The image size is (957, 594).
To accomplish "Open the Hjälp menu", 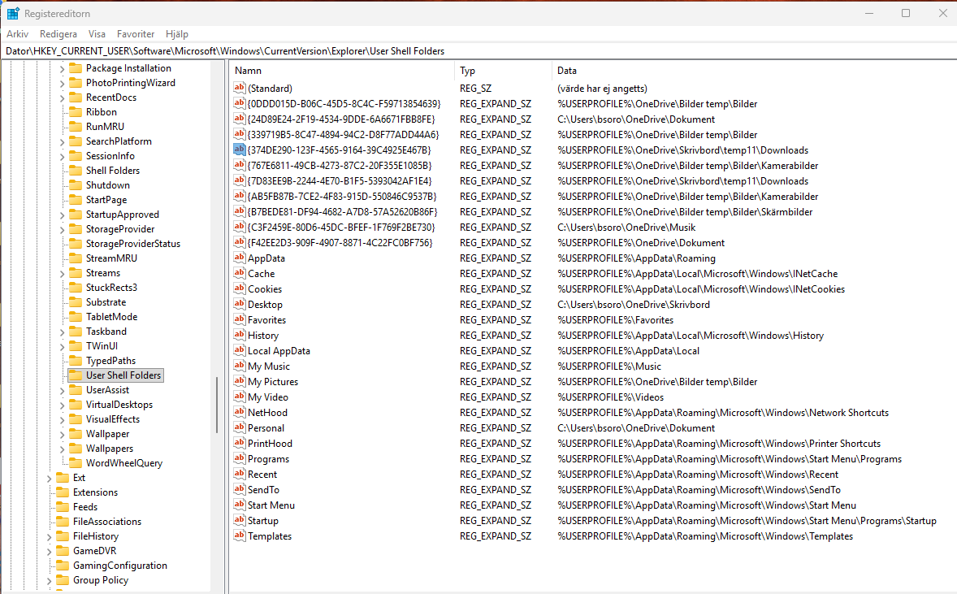I will [x=177, y=34].
